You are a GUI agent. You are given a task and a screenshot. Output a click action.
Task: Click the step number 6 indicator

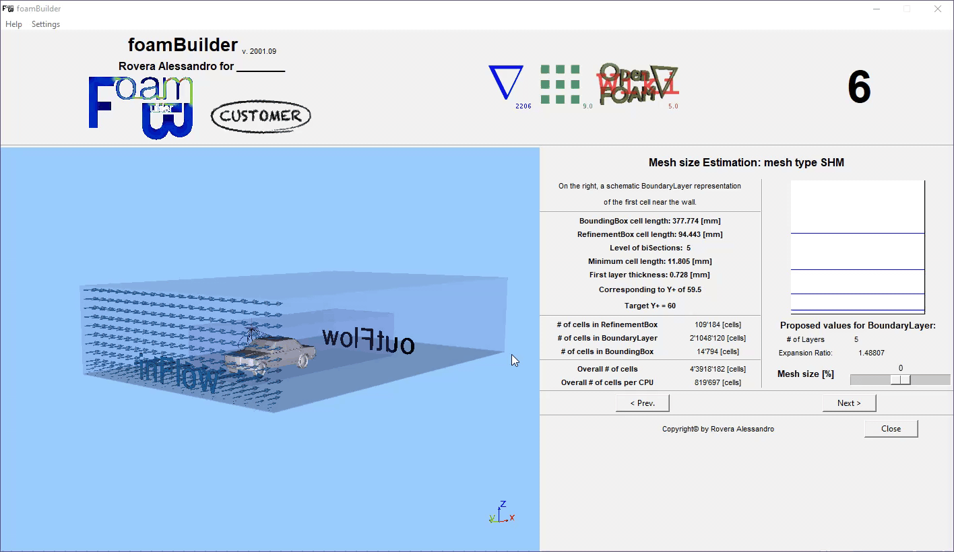pyautogui.click(x=859, y=88)
